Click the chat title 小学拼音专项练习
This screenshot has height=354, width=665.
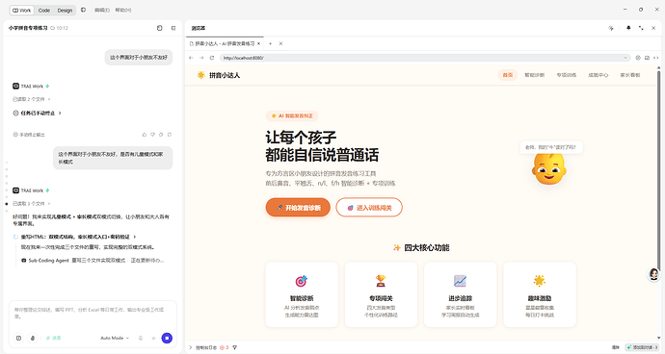coord(28,28)
